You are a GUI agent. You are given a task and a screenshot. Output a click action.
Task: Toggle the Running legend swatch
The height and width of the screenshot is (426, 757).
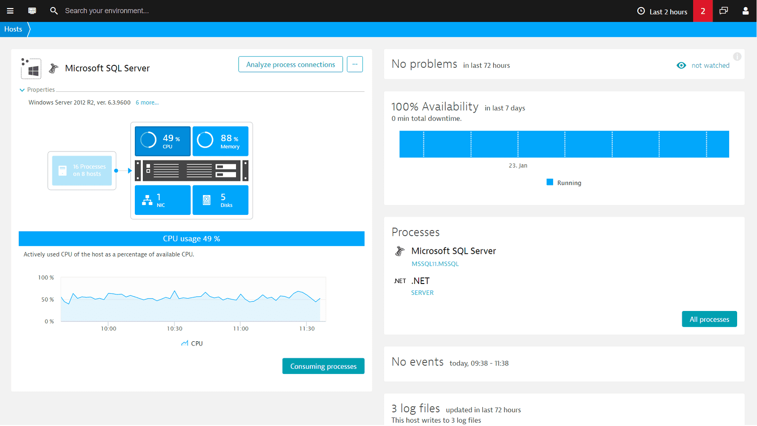[550, 182]
